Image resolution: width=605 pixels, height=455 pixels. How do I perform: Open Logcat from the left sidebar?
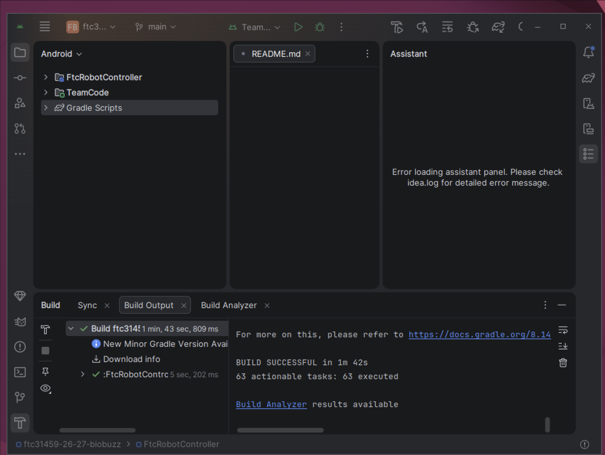coord(20,322)
